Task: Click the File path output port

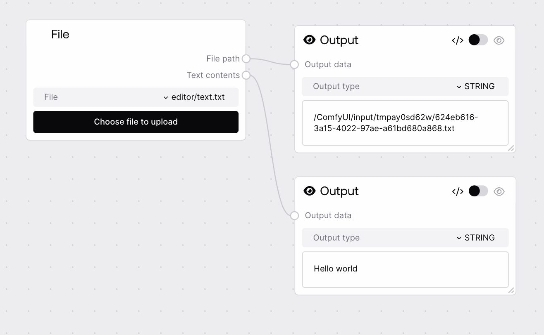Action: [x=246, y=59]
